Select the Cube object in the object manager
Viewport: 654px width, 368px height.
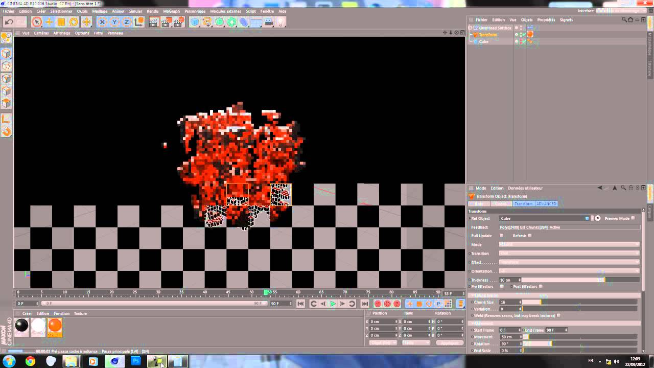[x=483, y=41]
